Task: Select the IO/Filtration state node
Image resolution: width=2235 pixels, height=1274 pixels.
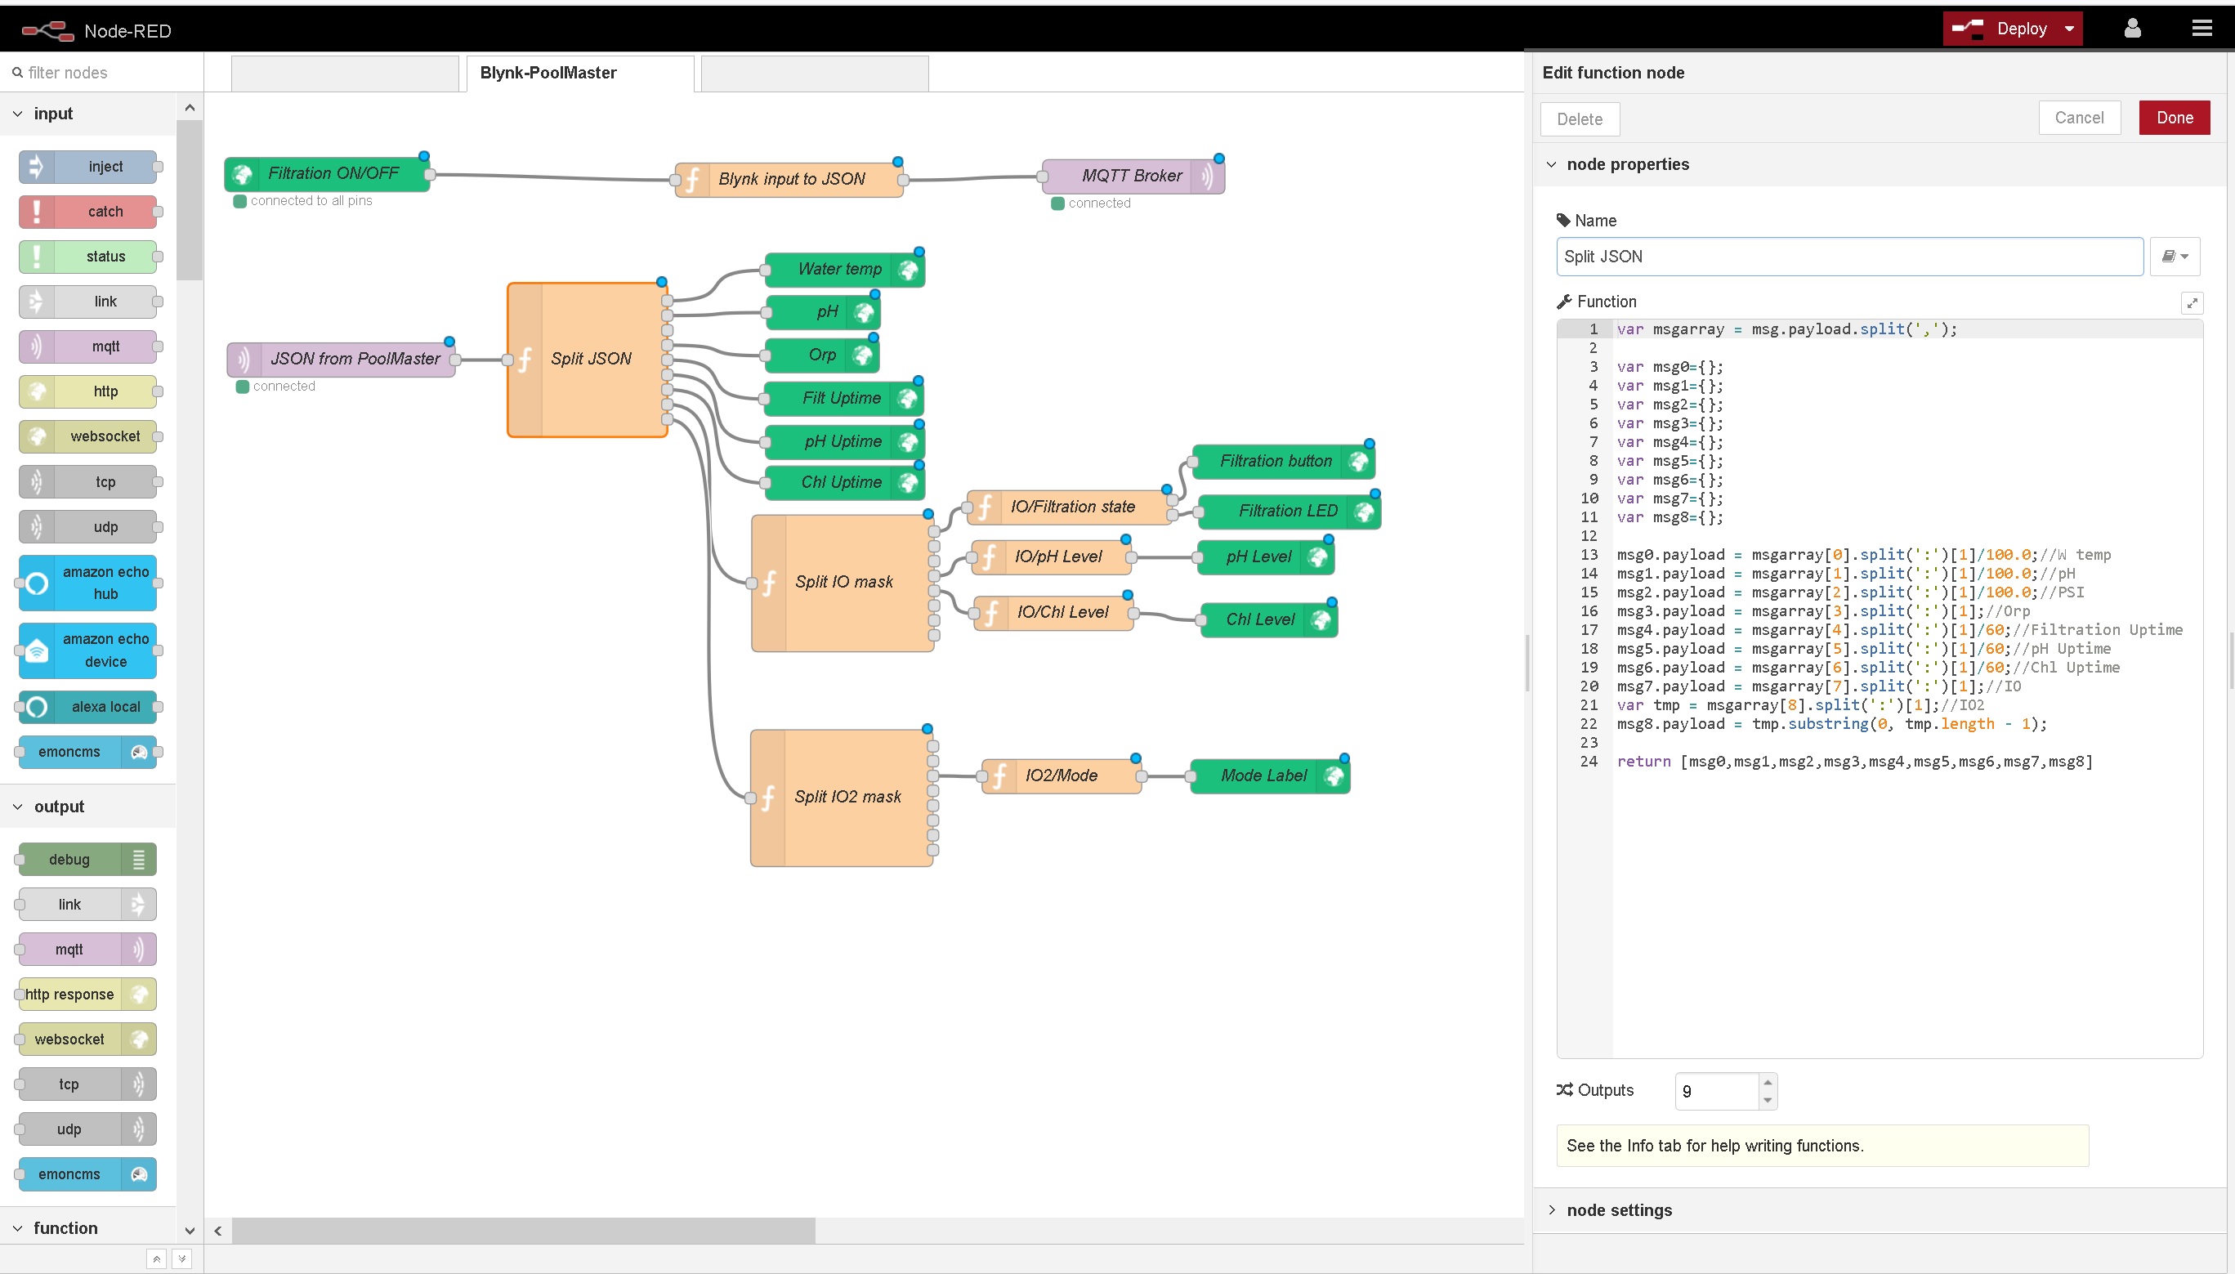Action: [1069, 507]
